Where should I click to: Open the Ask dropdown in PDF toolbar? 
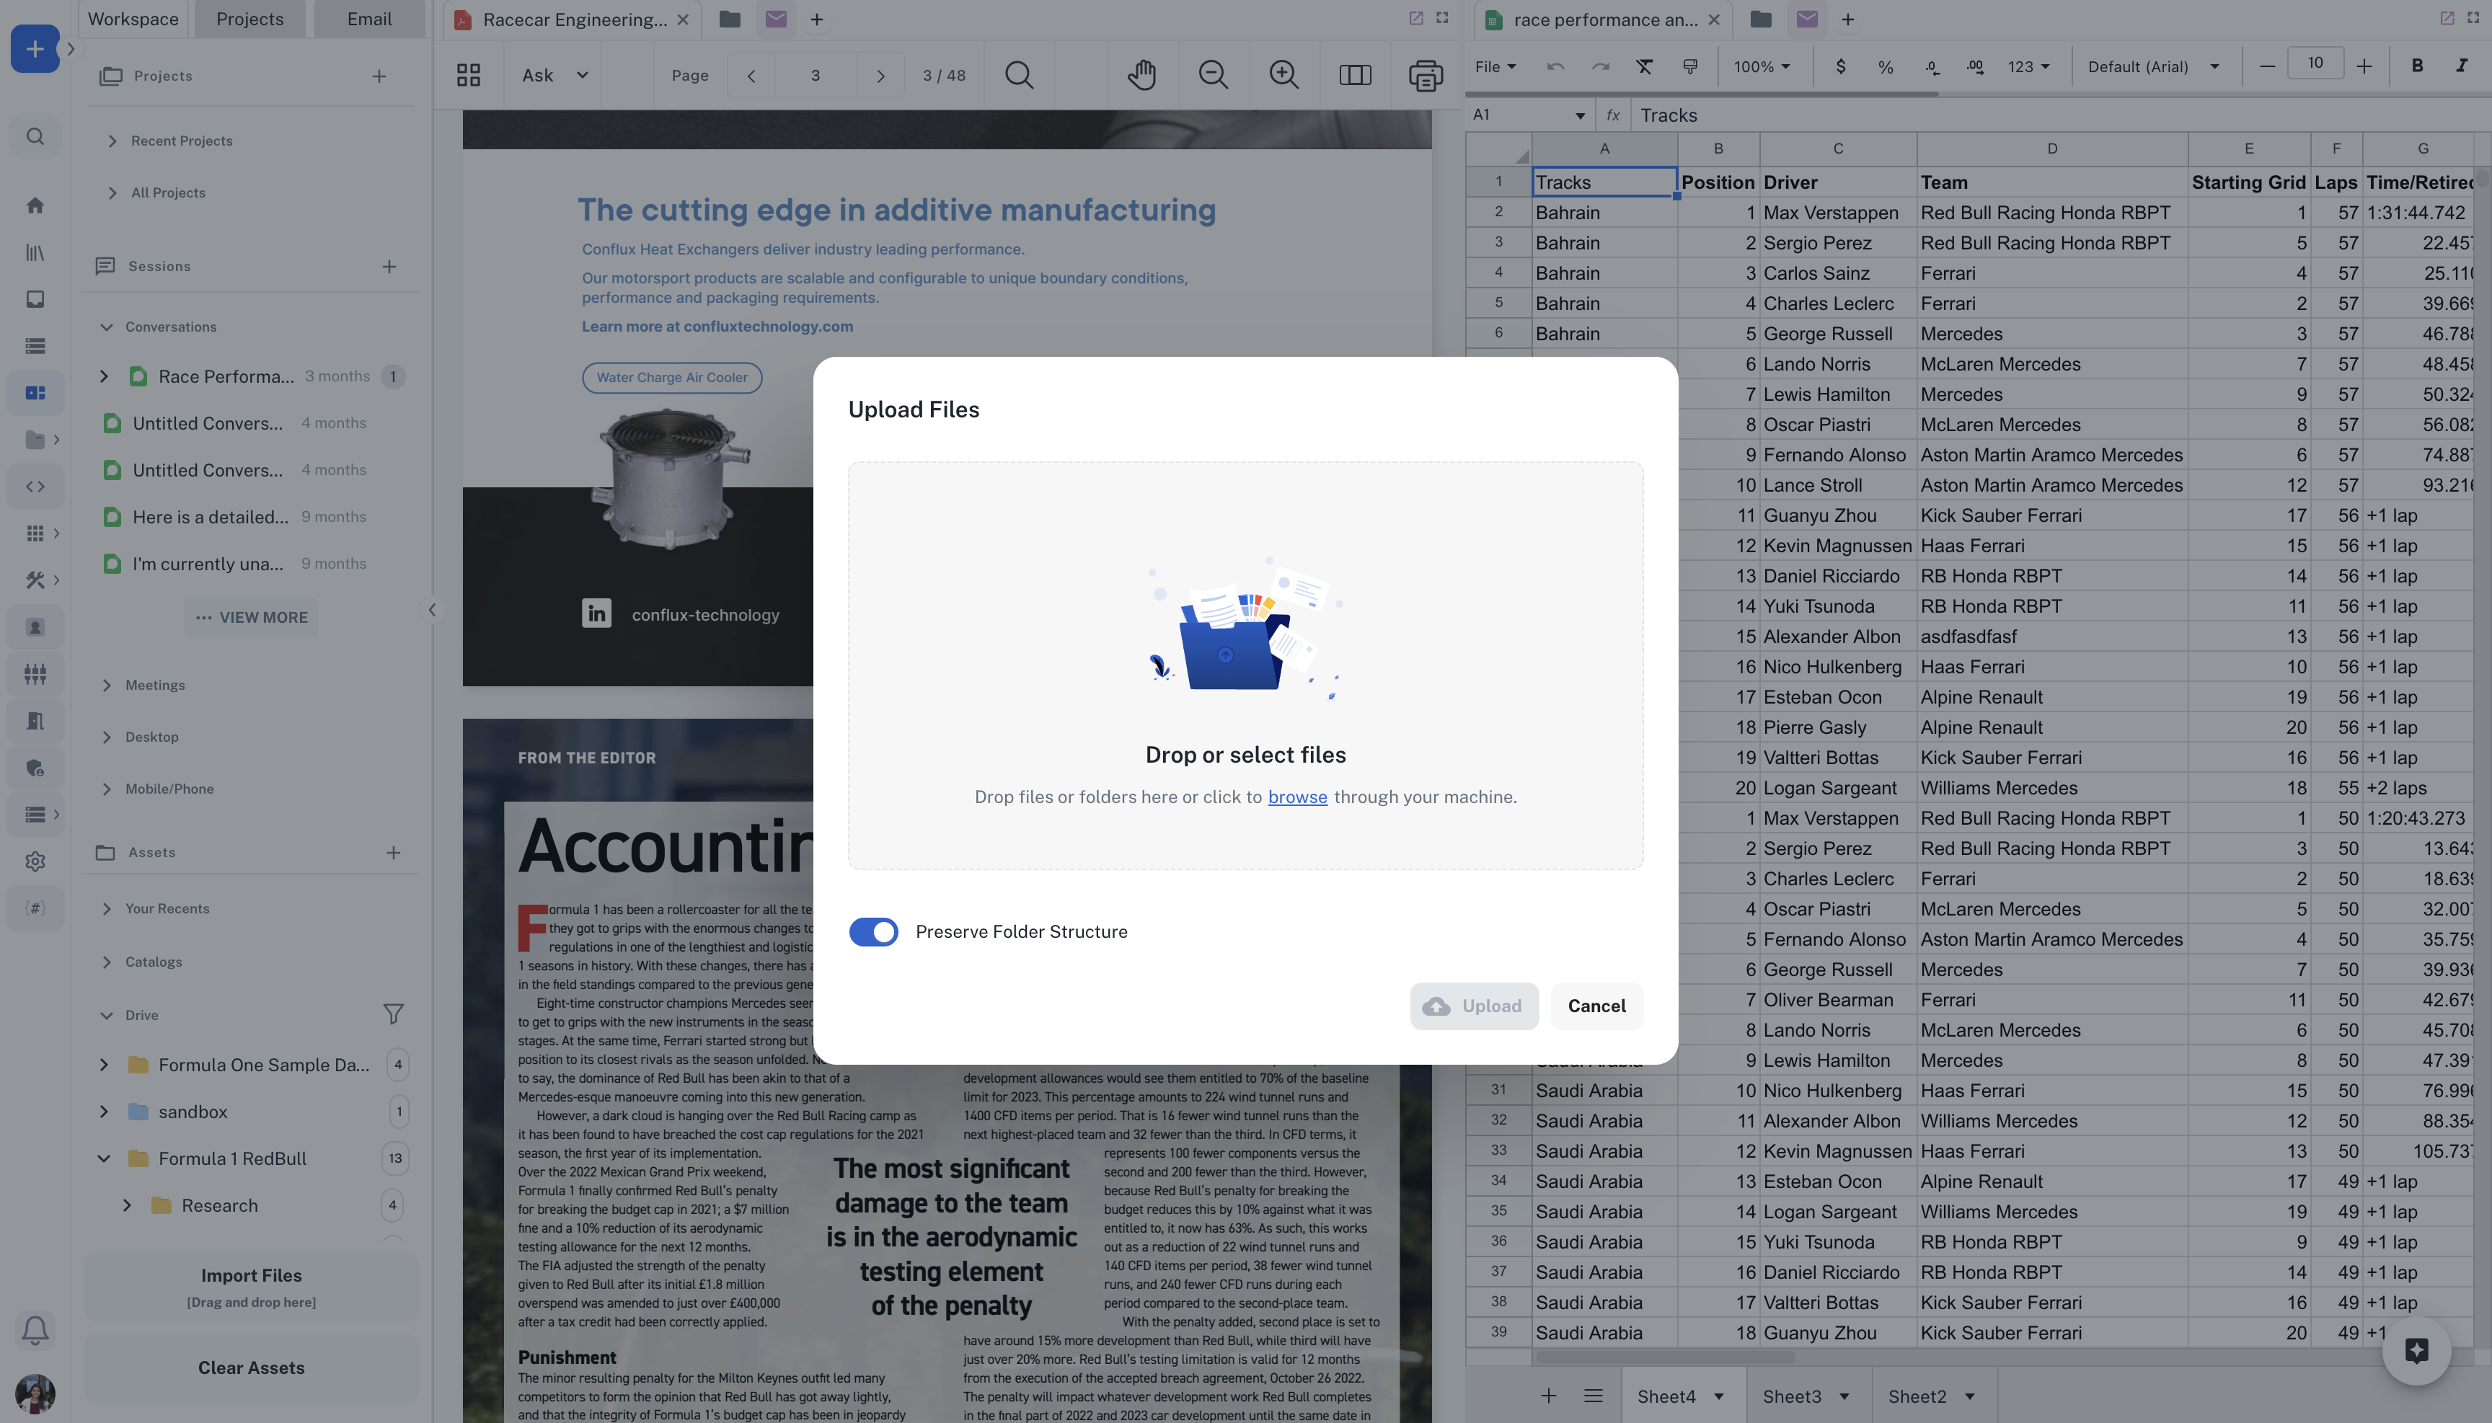[x=554, y=75]
